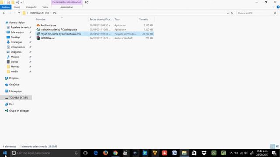Launch Microsoft Edge from taskbar

96,153
